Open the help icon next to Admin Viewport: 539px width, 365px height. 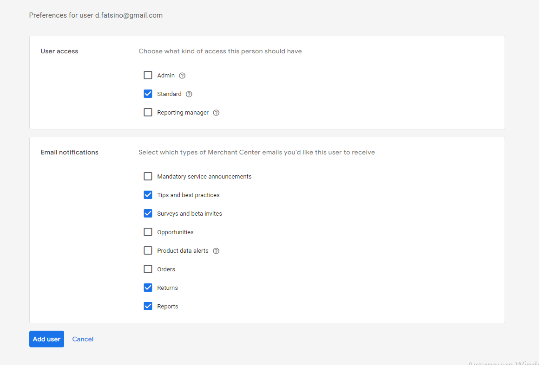[182, 76]
